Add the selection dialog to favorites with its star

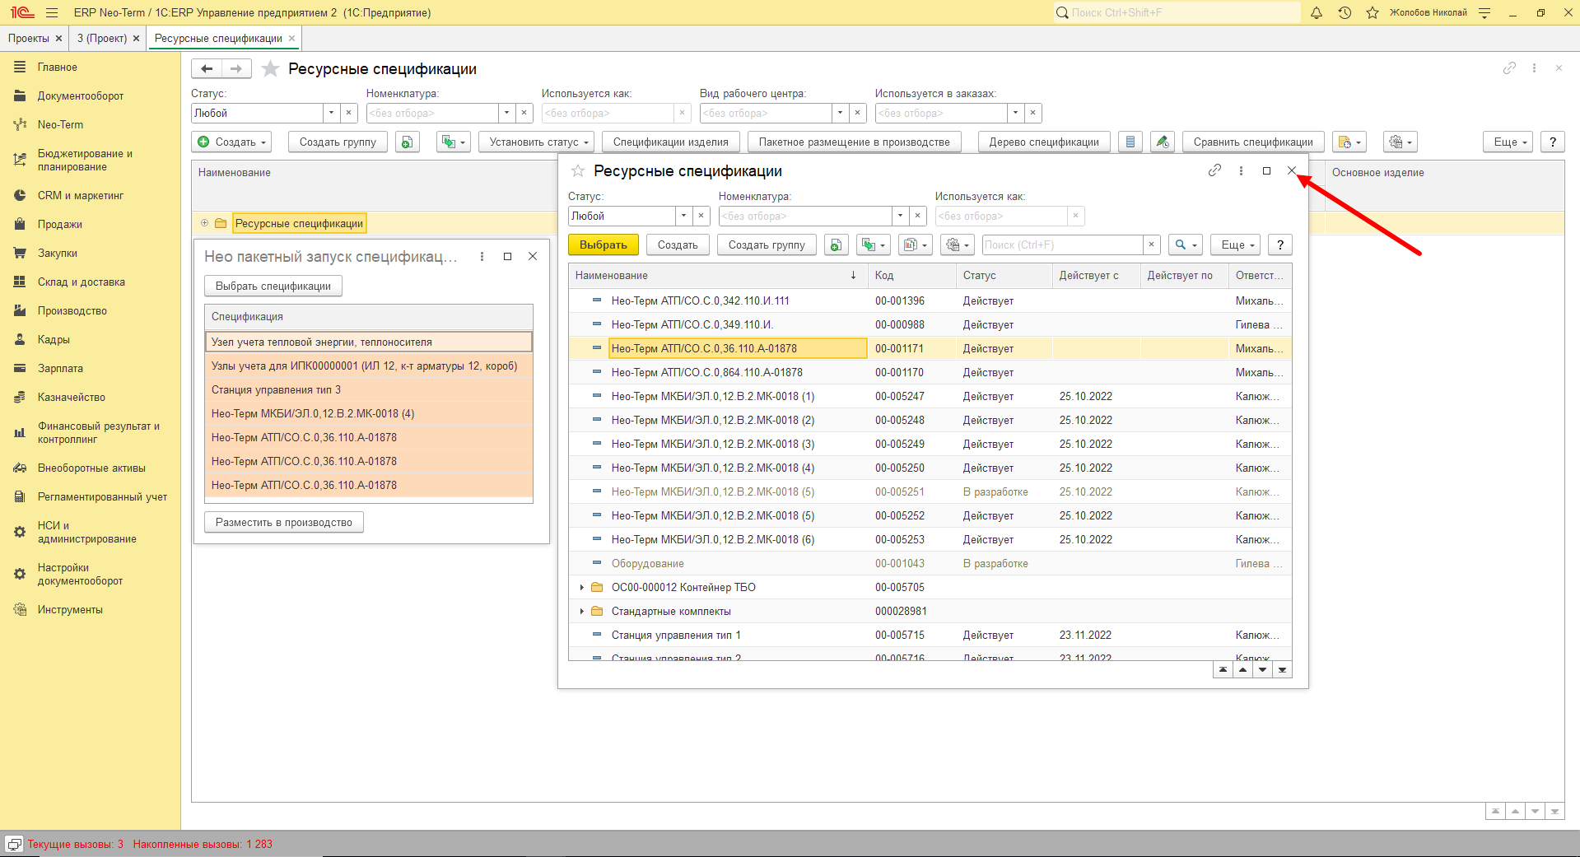[578, 171]
